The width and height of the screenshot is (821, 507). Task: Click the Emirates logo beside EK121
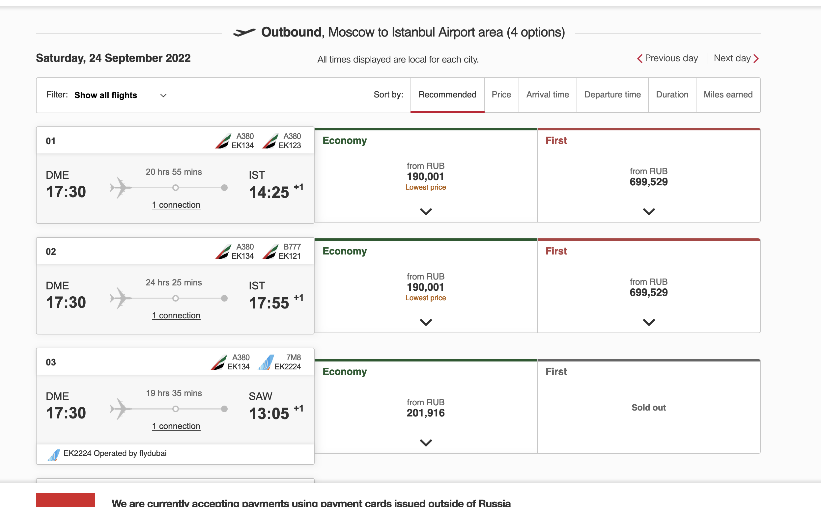(270, 252)
